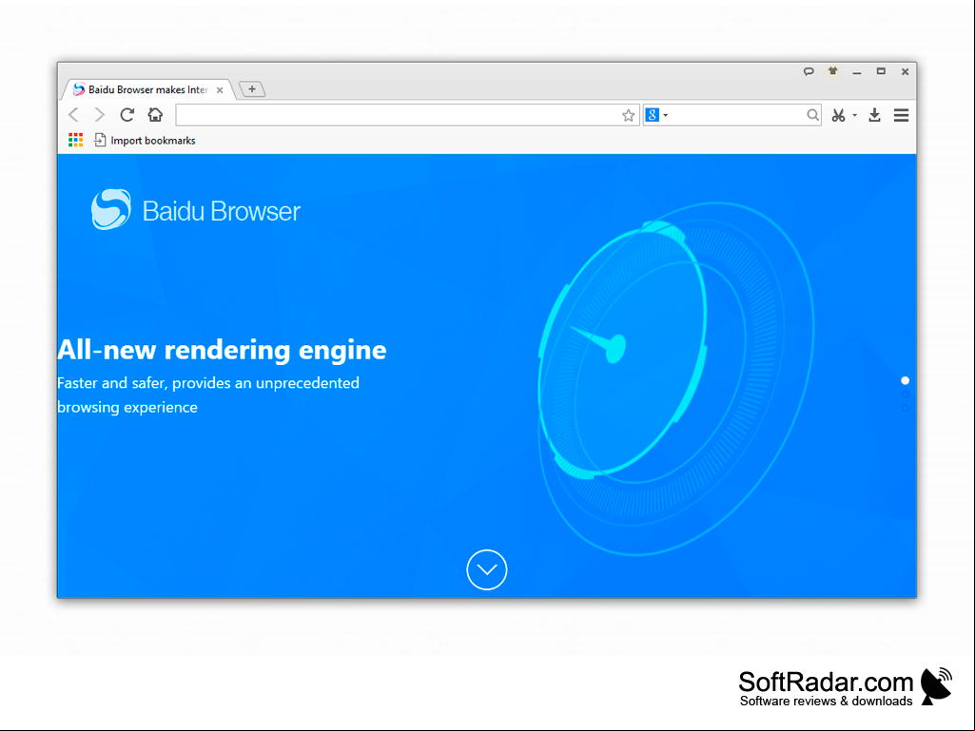
Task: Go forward to the next page
Action: click(100, 115)
